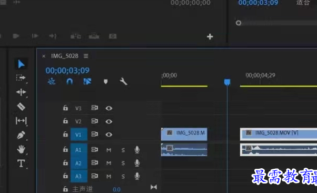The height and width of the screenshot is (193, 317).
Task: Open IMG_5028 sequence panel menu
Action: pyautogui.click(x=86, y=56)
